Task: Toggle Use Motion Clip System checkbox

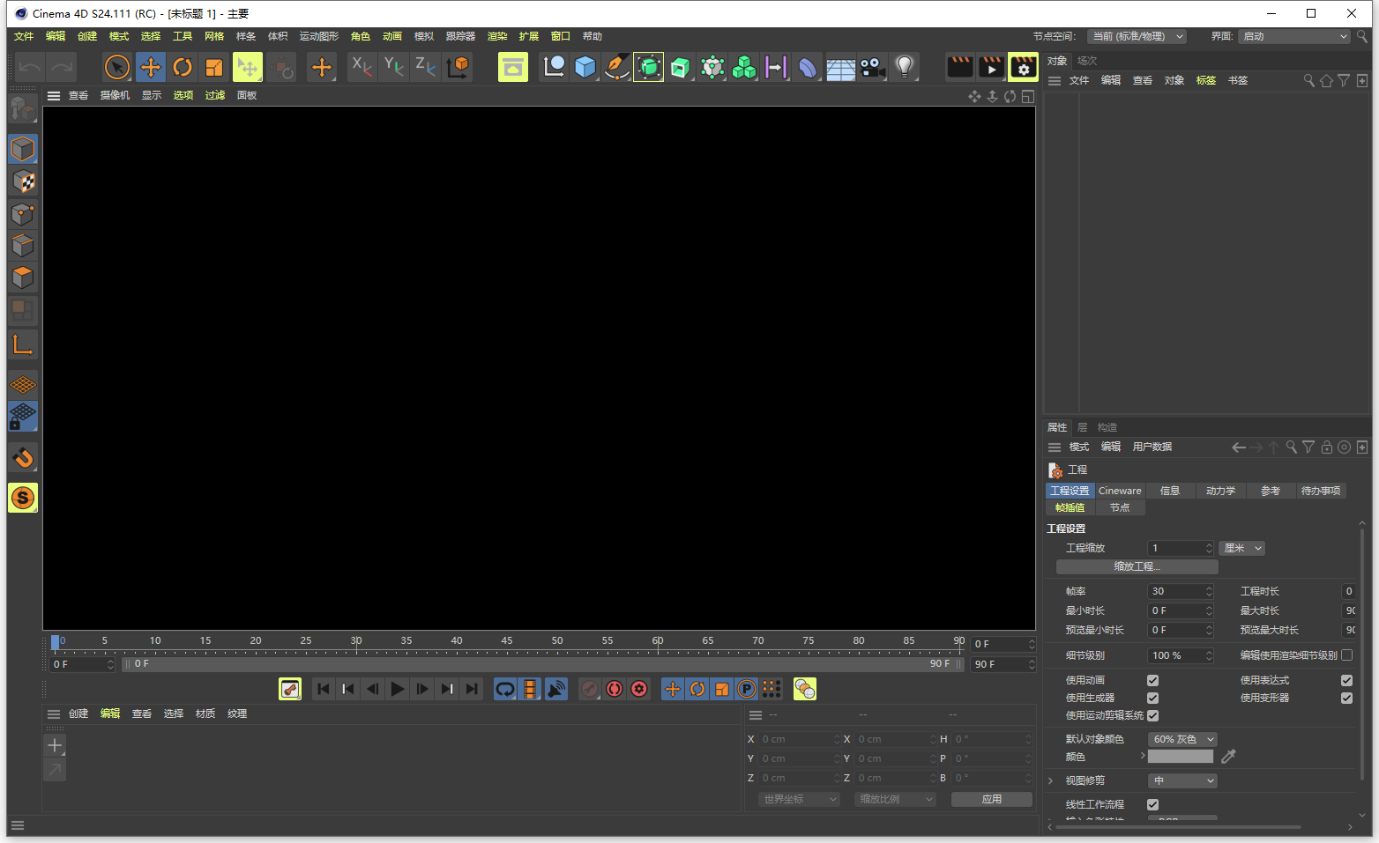Action: 1152,715
